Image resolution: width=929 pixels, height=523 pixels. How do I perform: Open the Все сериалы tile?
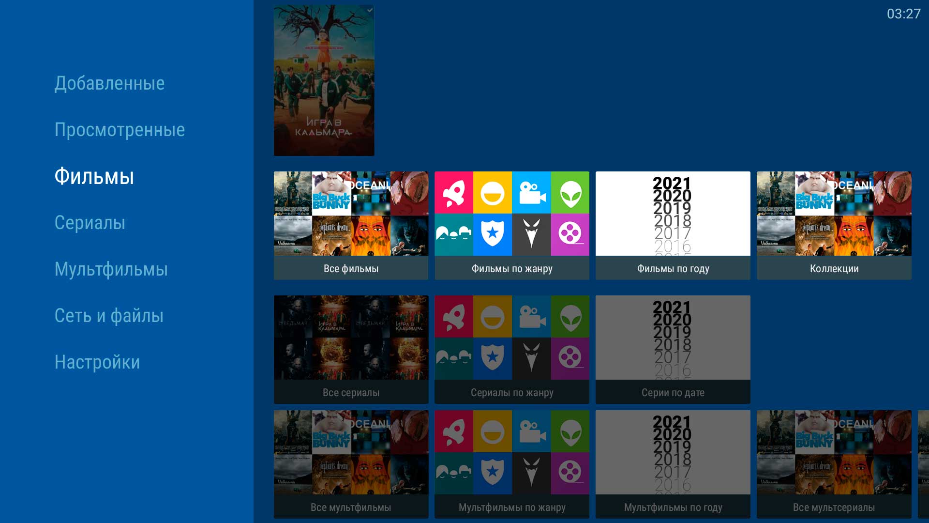pos(351,349)
